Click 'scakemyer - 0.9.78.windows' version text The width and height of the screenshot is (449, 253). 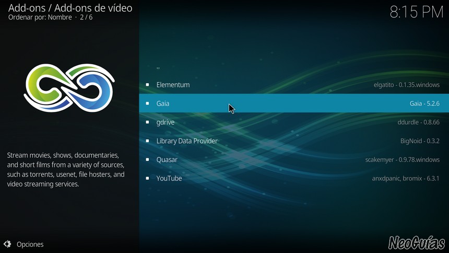pyautogui.click(x=403, y=160)
